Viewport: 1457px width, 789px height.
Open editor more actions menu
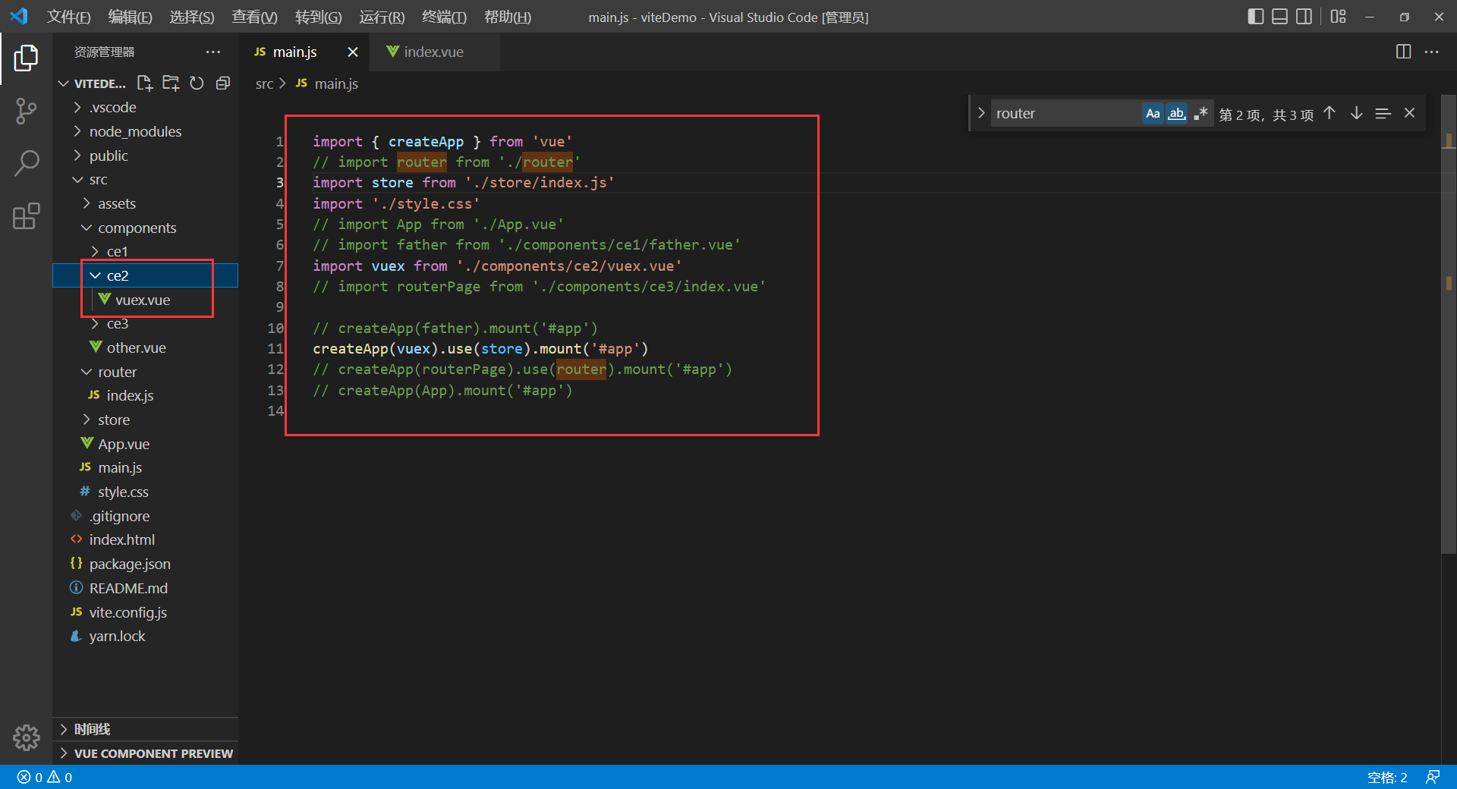tap(1432, 52)
